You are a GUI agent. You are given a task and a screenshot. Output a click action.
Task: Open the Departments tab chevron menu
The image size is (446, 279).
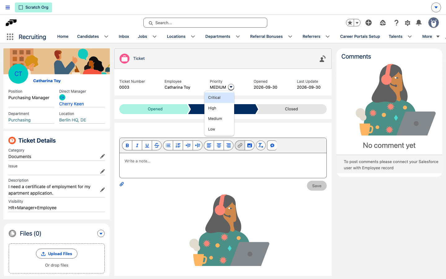tap(238, 37)
